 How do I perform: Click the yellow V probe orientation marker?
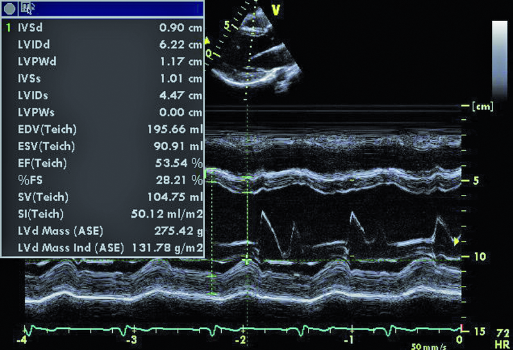tap(276, 10)
